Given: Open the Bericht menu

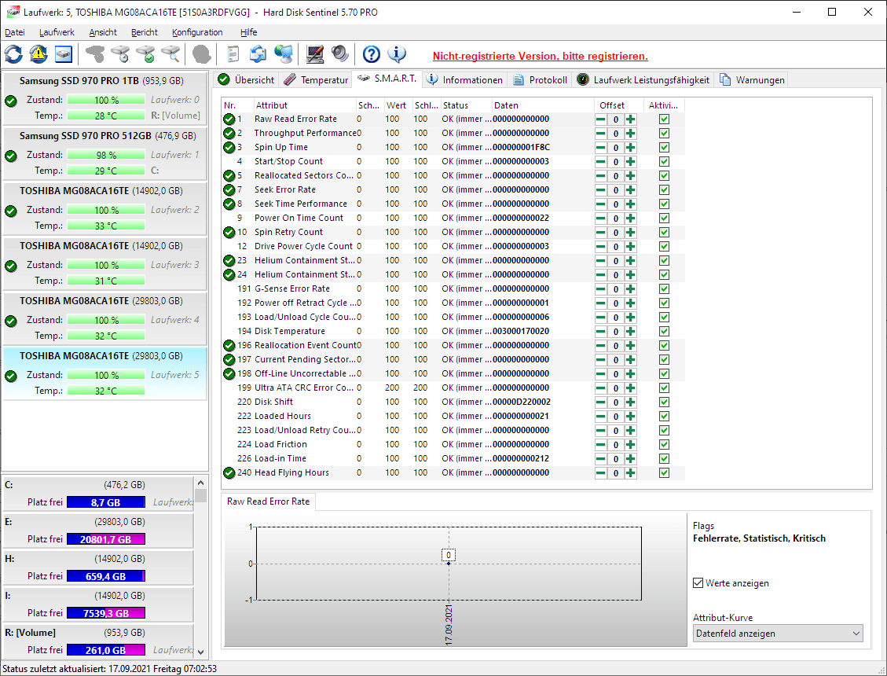Looking at the screenshot, I should [x=145, y=32].
